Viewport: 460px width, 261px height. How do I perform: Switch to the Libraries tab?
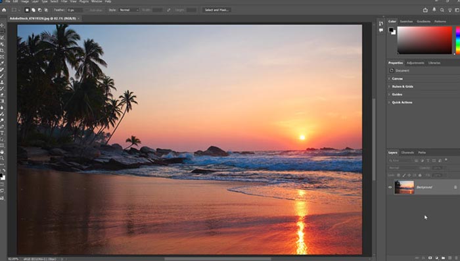coord(434,63)
